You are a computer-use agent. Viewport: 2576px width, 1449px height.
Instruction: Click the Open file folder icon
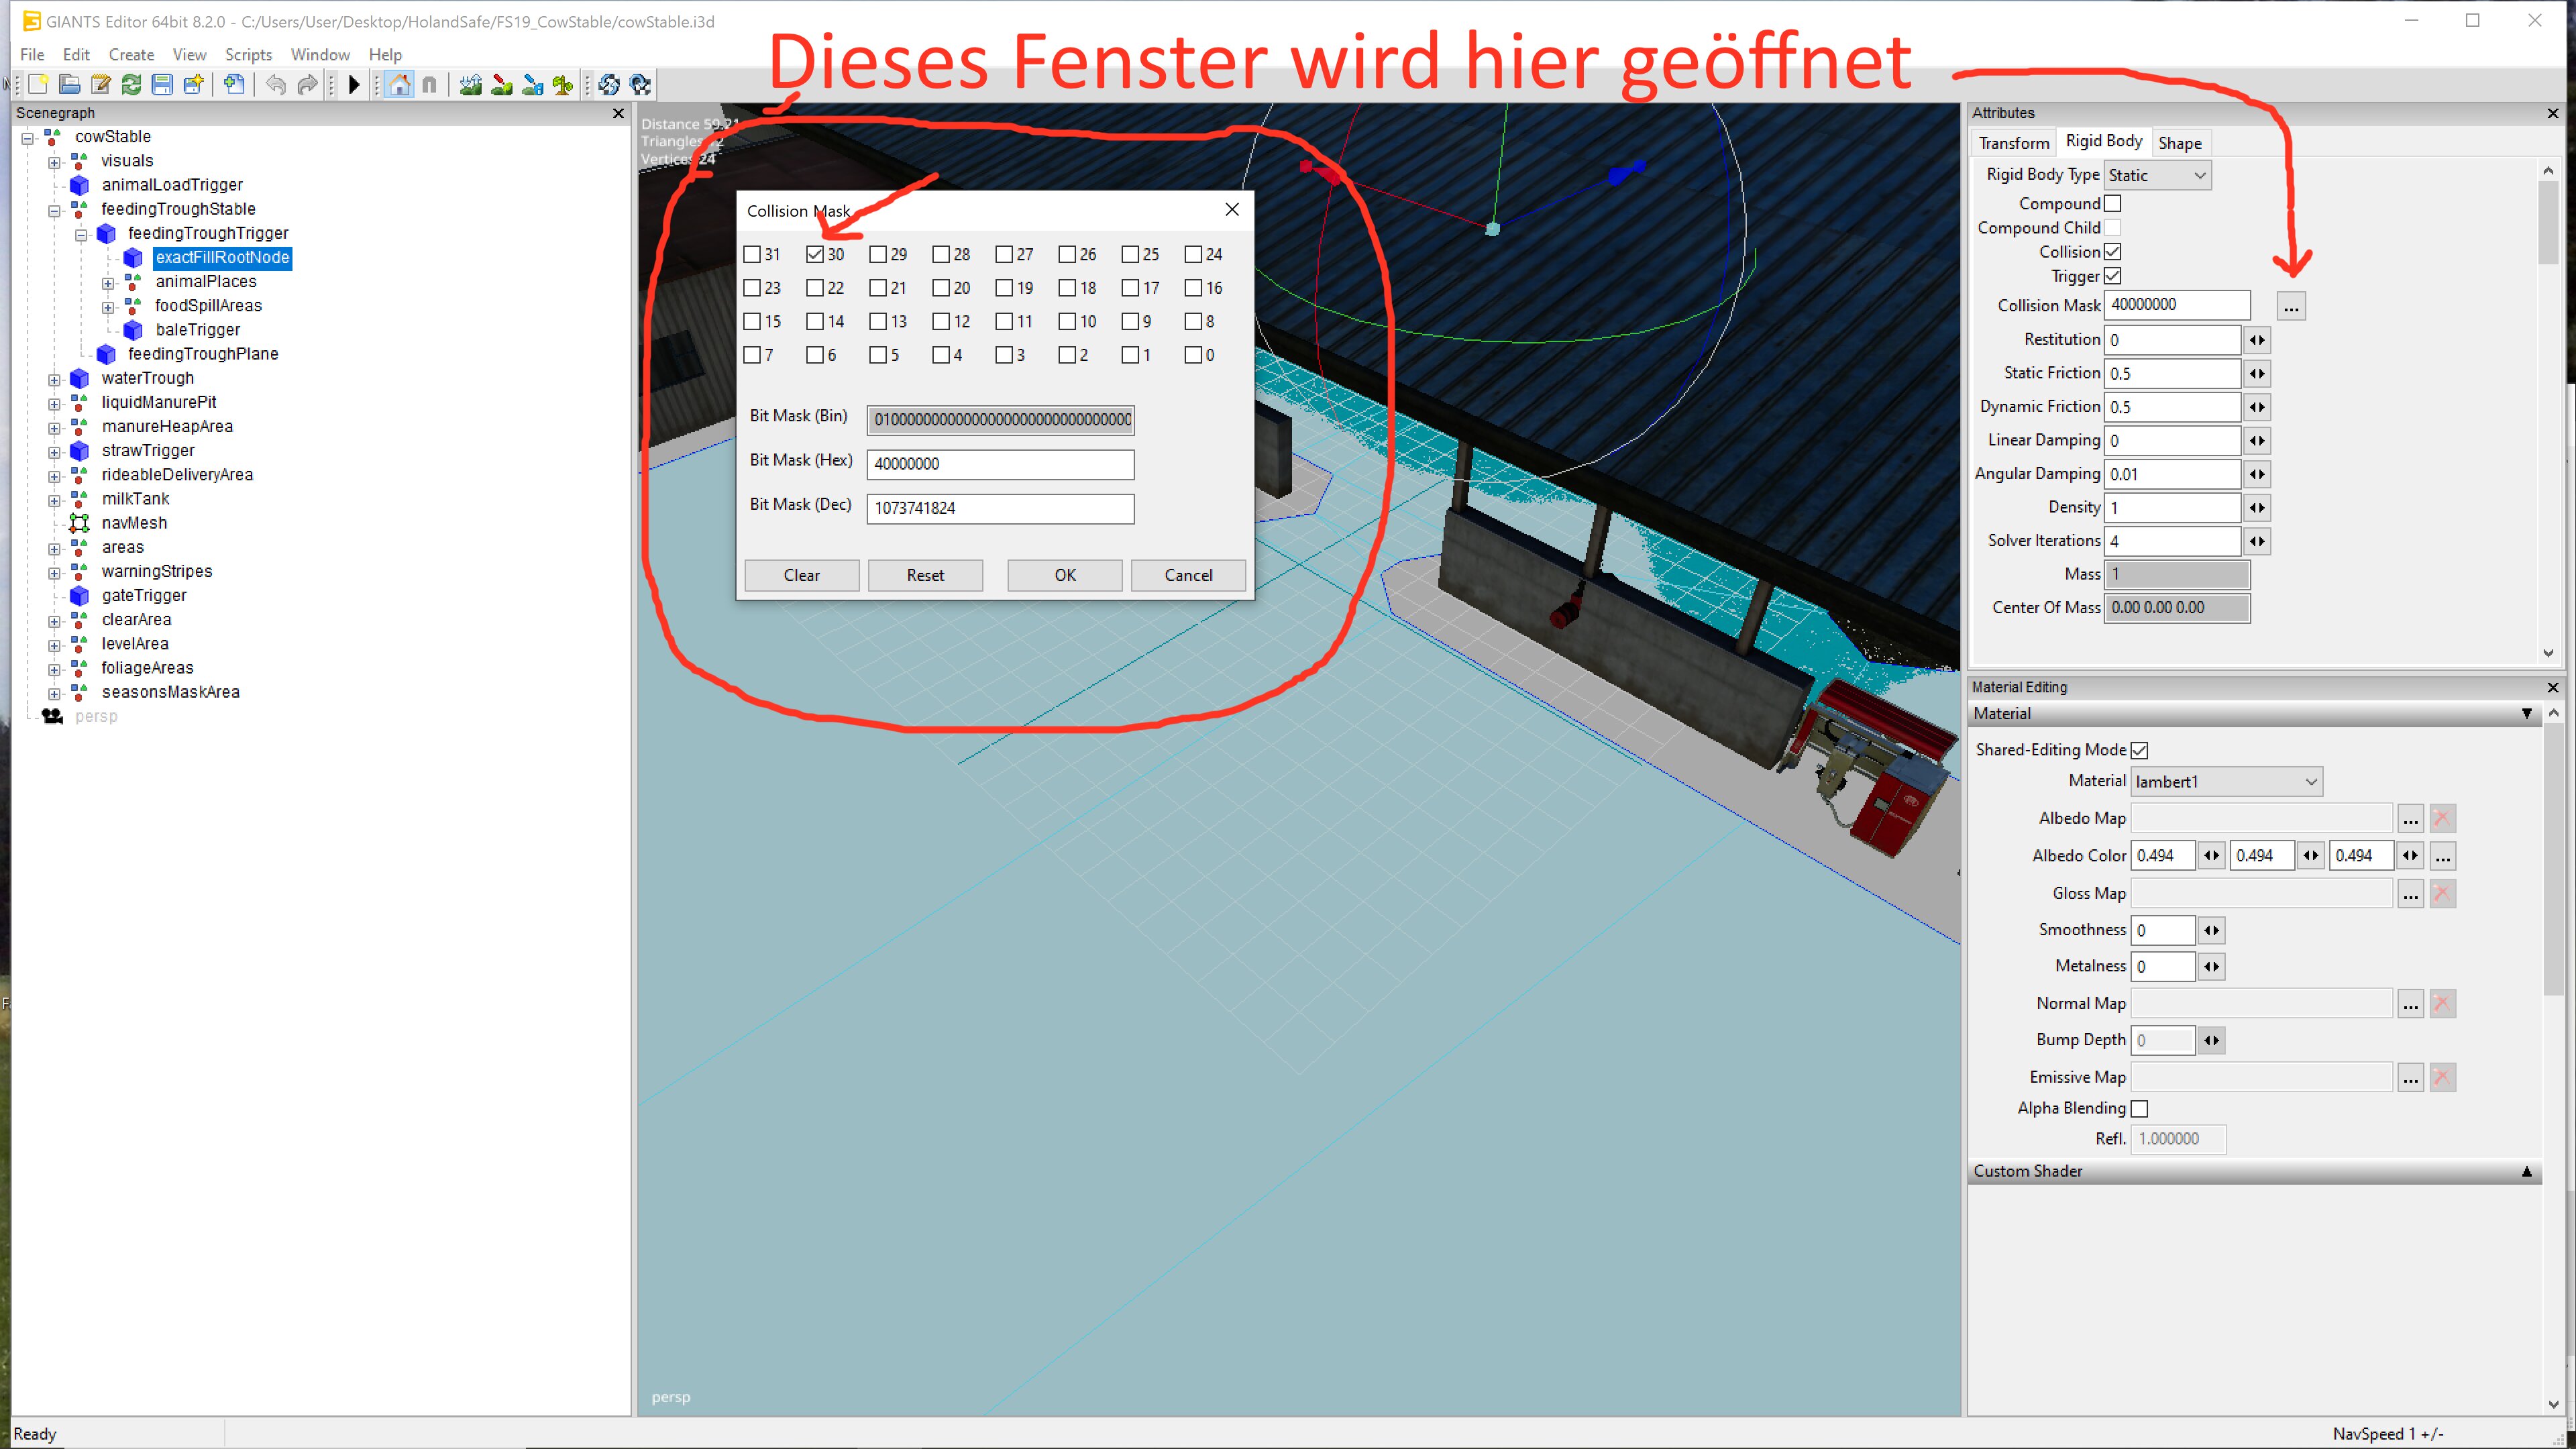click(x=69, y=85)
